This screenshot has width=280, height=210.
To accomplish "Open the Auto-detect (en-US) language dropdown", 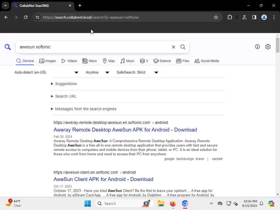I will point(46,72).
